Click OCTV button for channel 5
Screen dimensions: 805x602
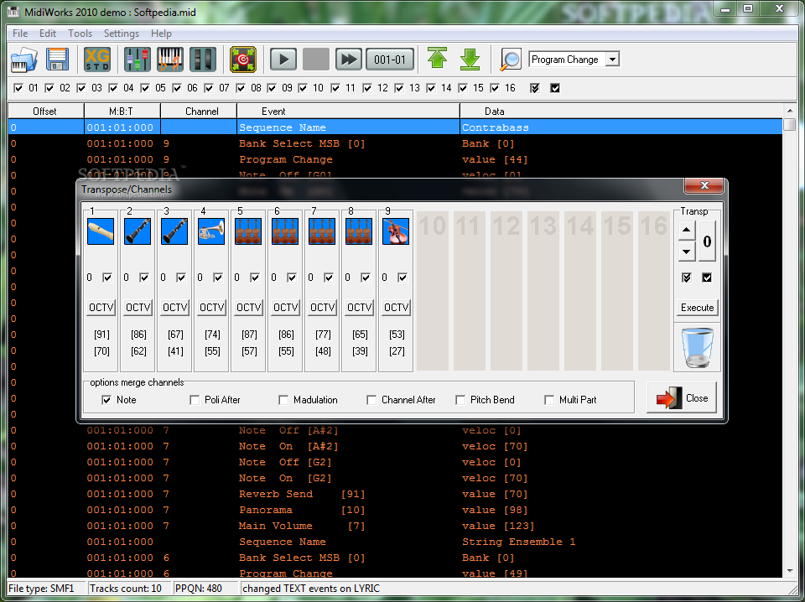[x=248, y=308]
